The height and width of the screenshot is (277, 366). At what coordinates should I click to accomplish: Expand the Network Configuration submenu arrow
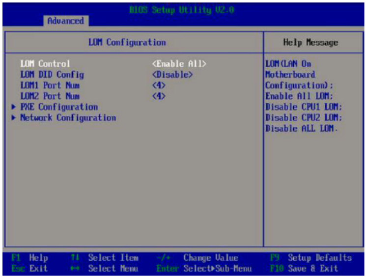tap(14, 118)
